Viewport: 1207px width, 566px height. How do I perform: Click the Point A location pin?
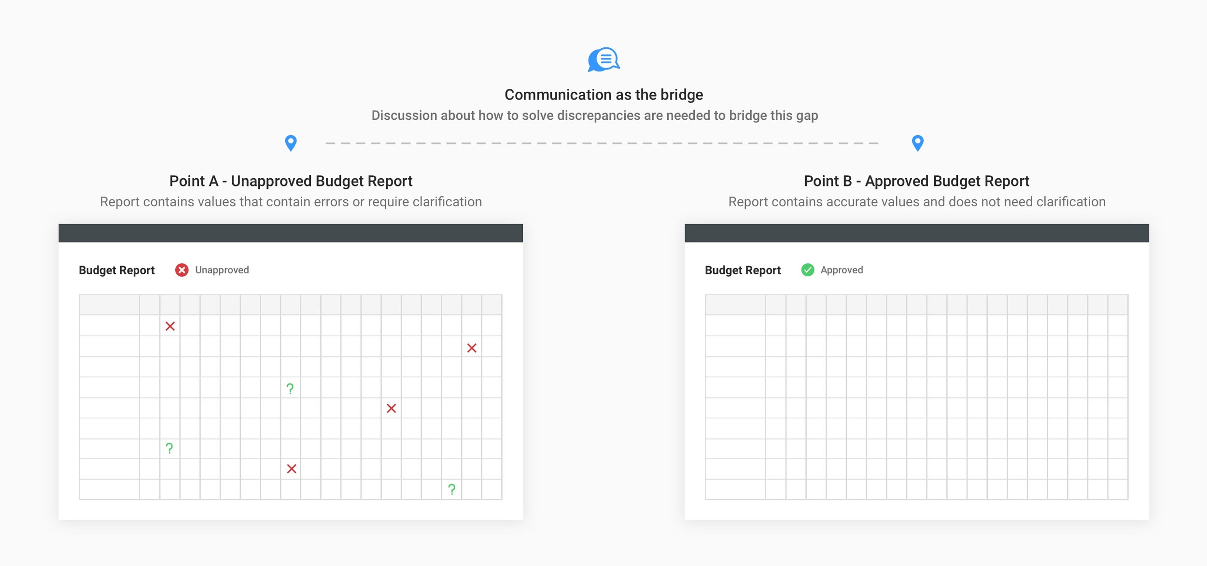point(291,142)
